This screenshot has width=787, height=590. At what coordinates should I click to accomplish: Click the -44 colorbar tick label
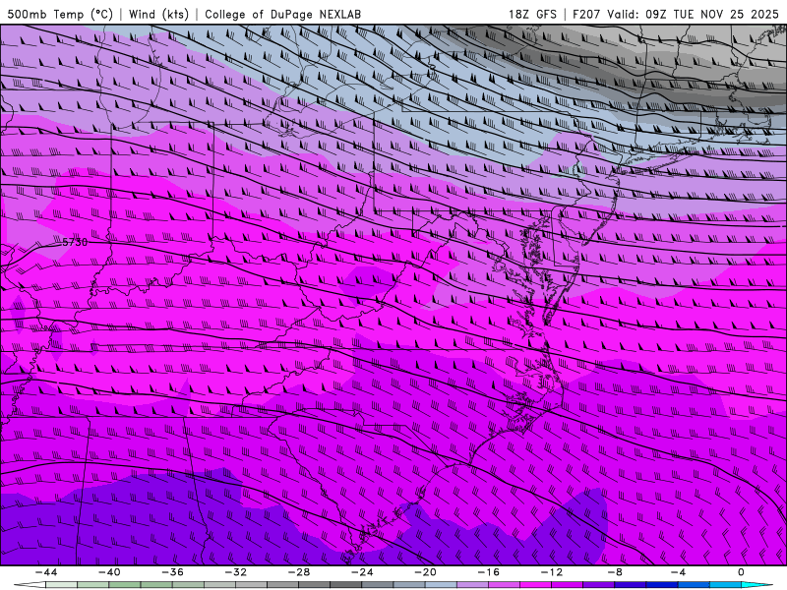[x=45, y=572]
